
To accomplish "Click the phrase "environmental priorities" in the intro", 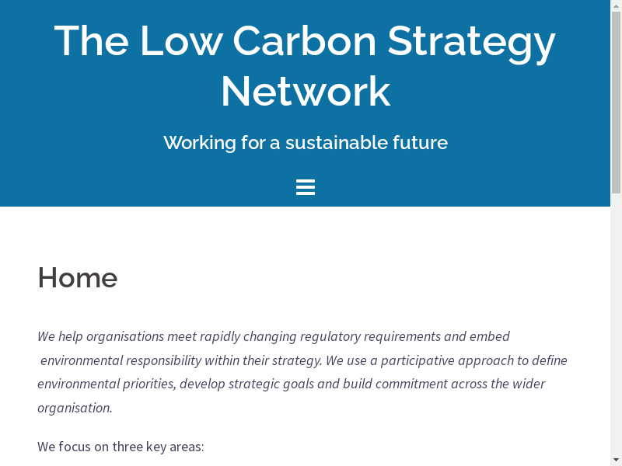I will coord(106,384).
